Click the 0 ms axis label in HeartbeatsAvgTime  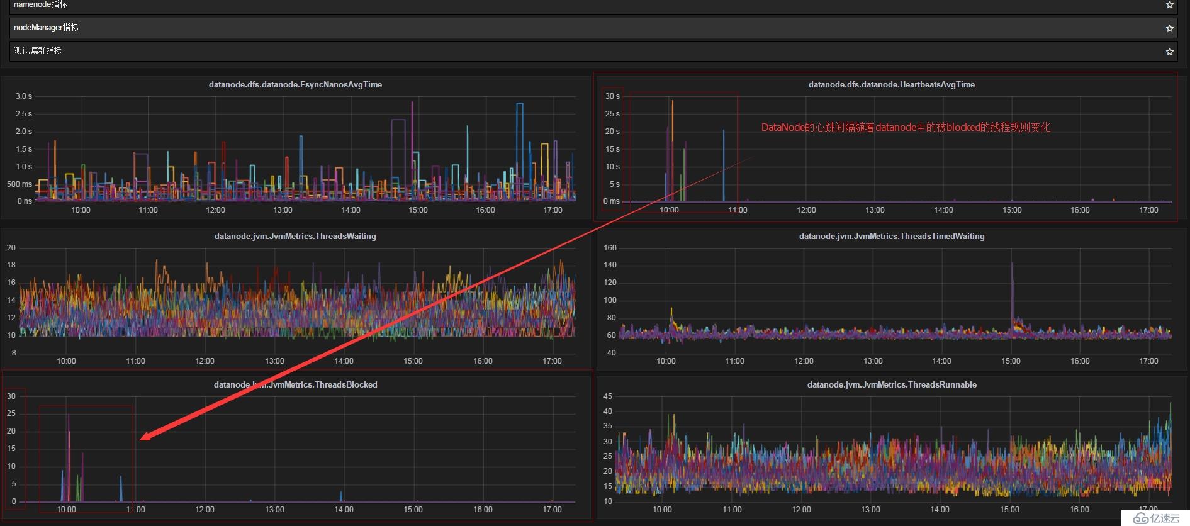tap(612, 201)
